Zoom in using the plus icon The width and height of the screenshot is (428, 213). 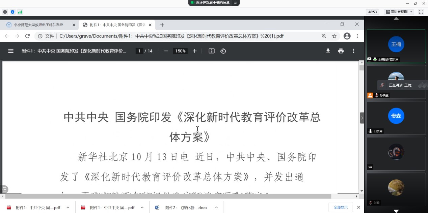(194, 51)
